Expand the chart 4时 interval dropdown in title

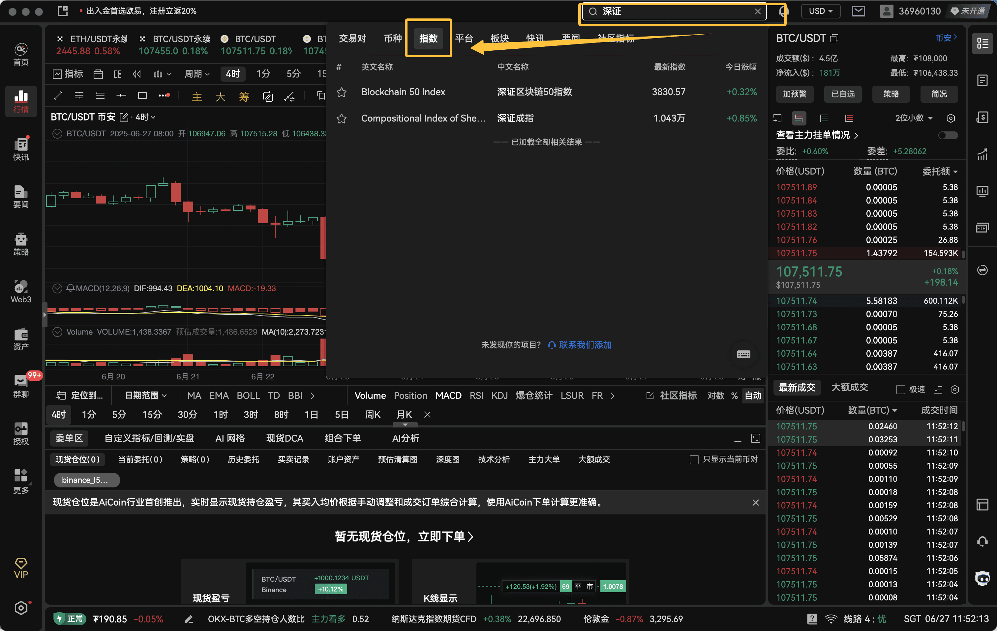(146, 118)
